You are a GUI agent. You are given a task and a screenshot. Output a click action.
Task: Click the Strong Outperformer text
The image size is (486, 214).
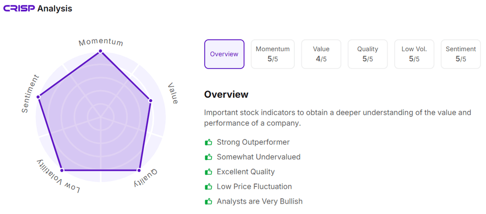tap(253, 142)
